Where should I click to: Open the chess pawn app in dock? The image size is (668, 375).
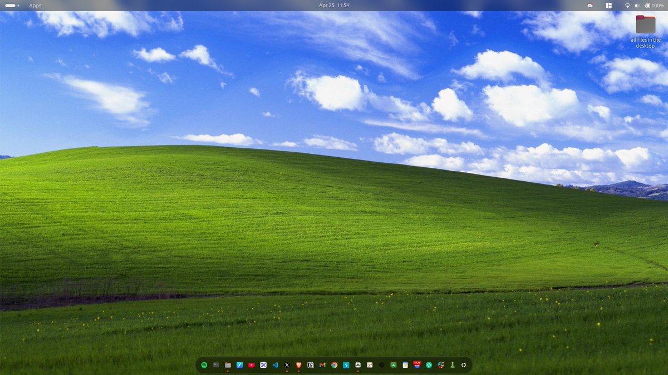(x=453, y=365)
